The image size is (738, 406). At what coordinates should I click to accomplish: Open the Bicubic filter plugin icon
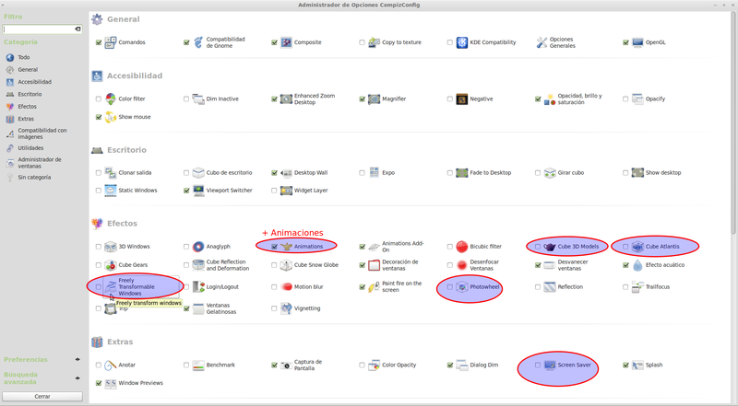click(x=462, y=247)
